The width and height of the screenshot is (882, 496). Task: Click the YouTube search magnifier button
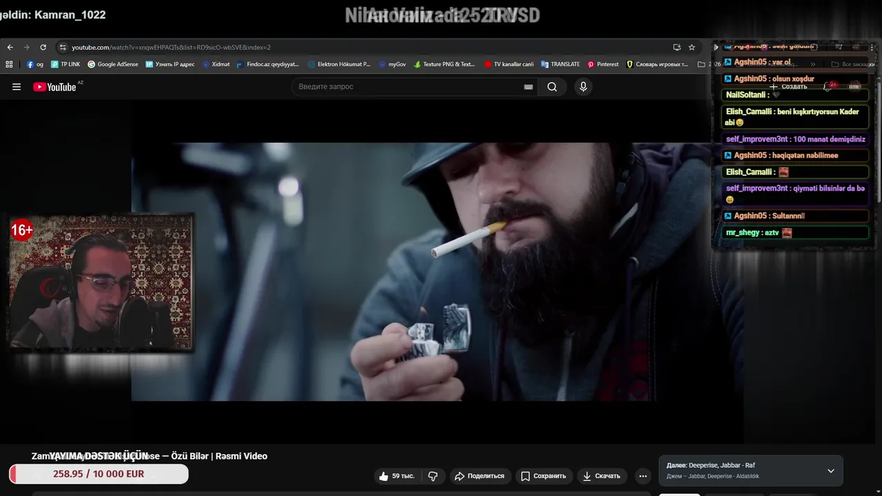point(552,87)
